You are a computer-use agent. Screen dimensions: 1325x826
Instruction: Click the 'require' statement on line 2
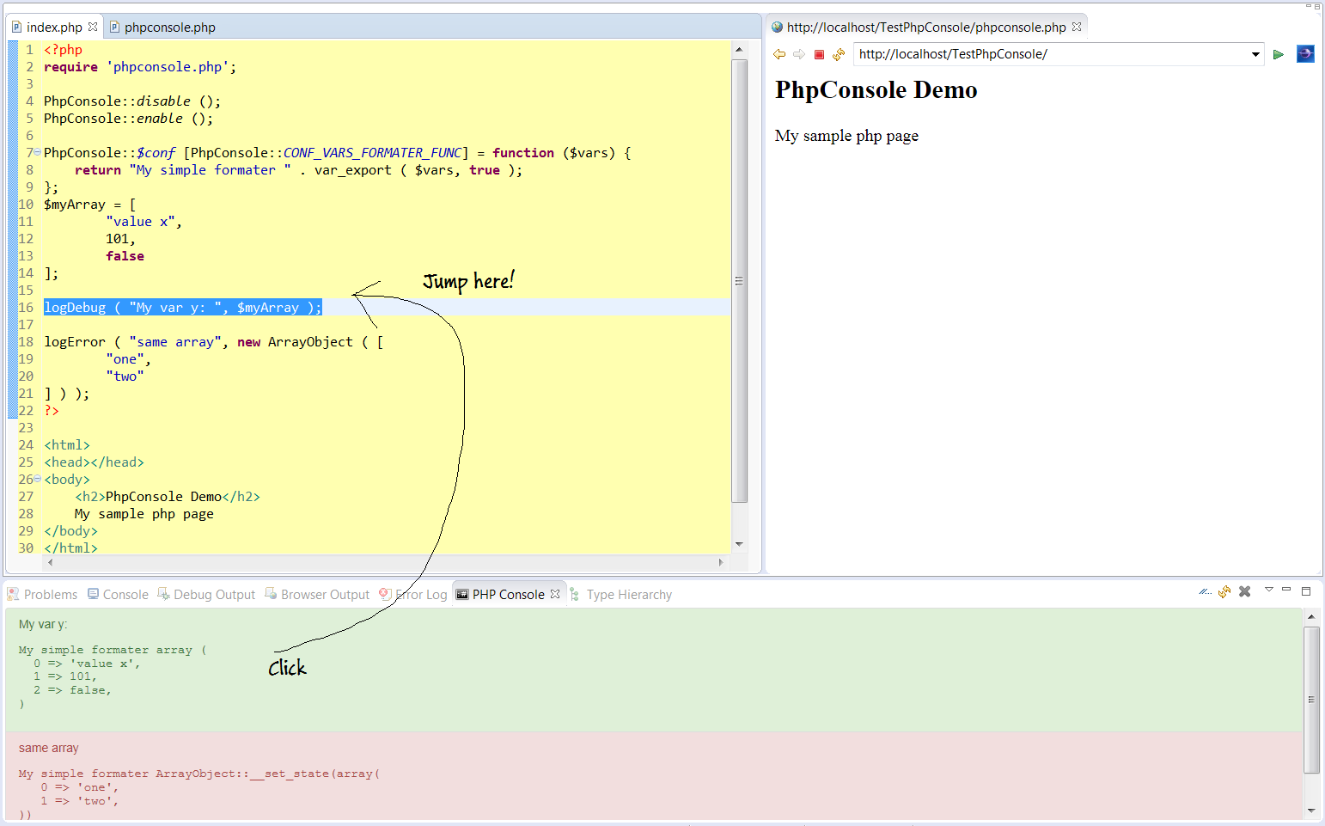(x=140, y=66)
